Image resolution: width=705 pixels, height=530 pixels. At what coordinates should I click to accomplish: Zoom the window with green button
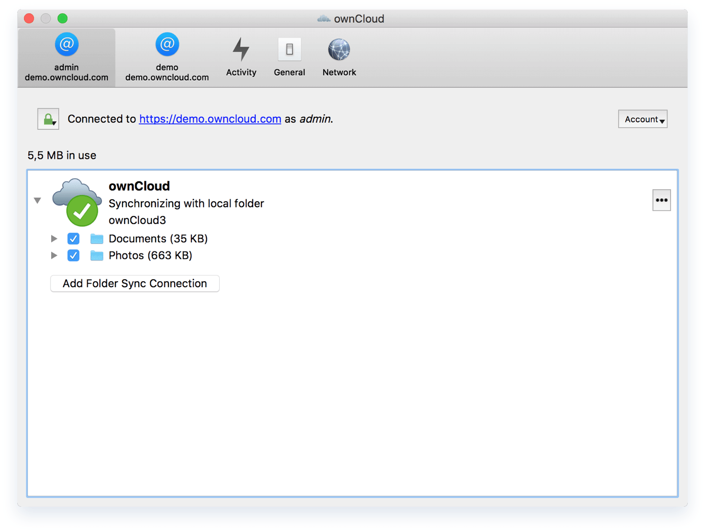tap(62, 19)
